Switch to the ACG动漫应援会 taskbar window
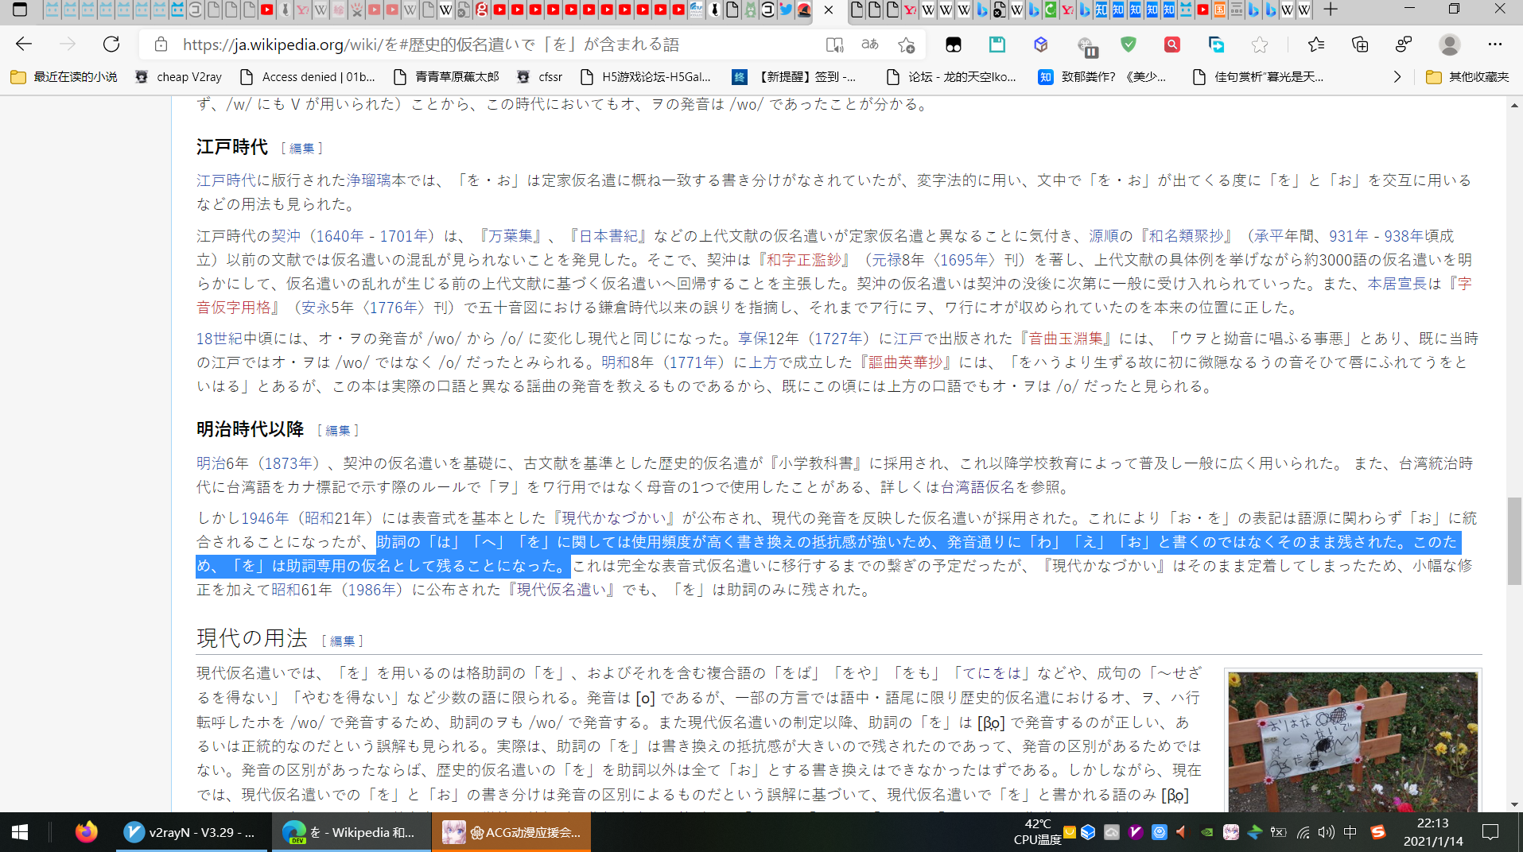The image size is (1523, 852). [x=511, y=832]
